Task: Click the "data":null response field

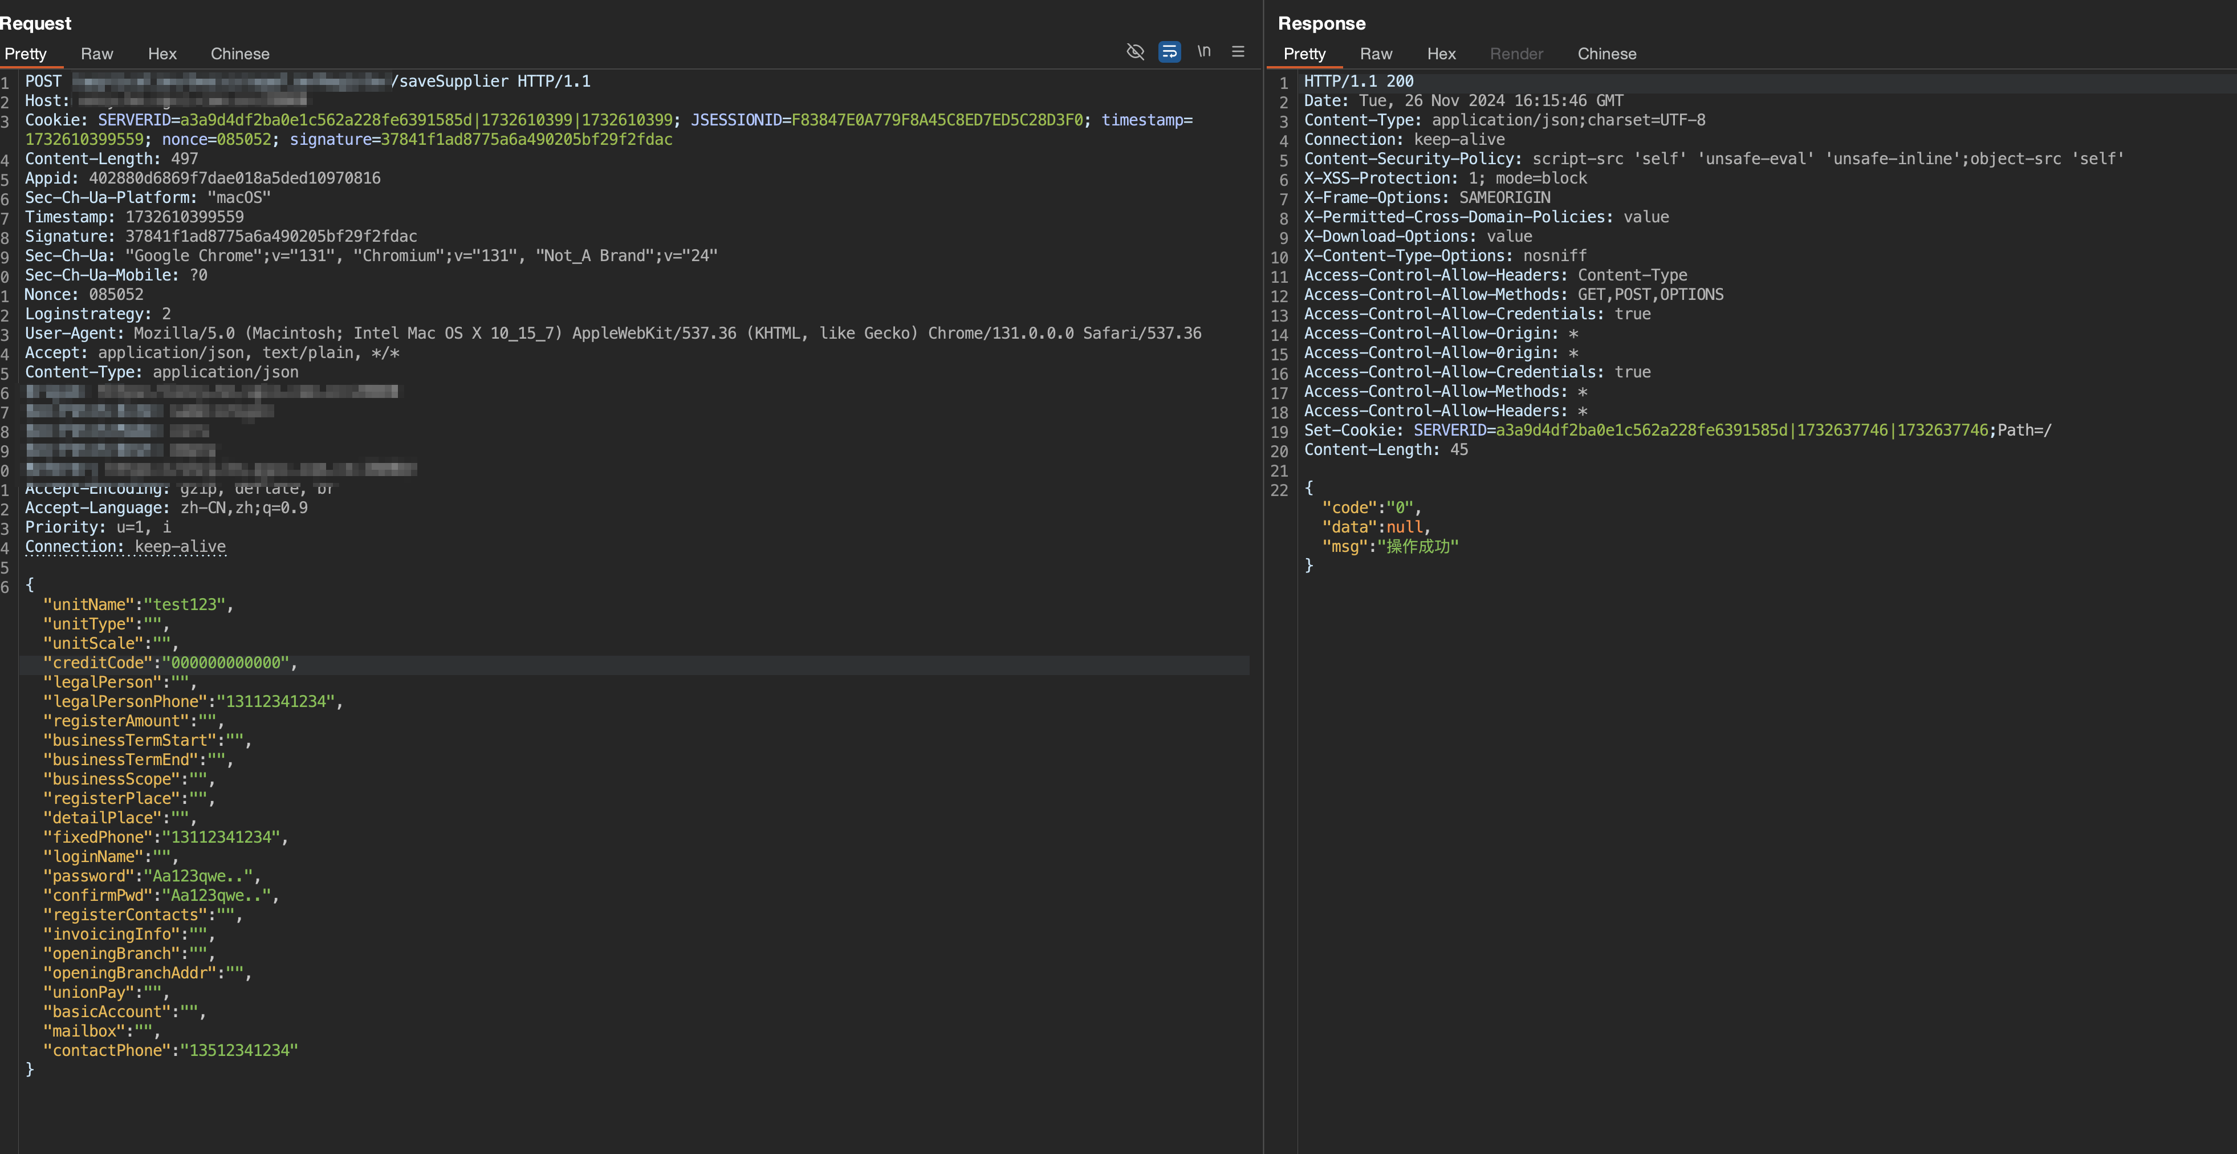Action: point(1376,527)
